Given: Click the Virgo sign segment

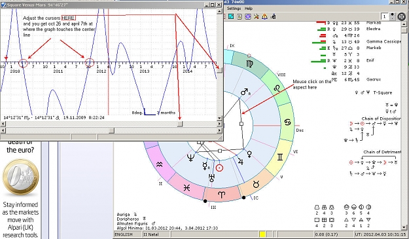Looking at the screenshot, I should (x=249, y=64).
